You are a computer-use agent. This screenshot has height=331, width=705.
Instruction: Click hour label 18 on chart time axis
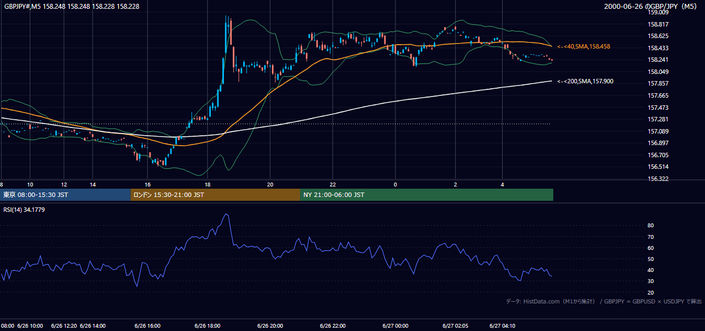click(207, 184)
